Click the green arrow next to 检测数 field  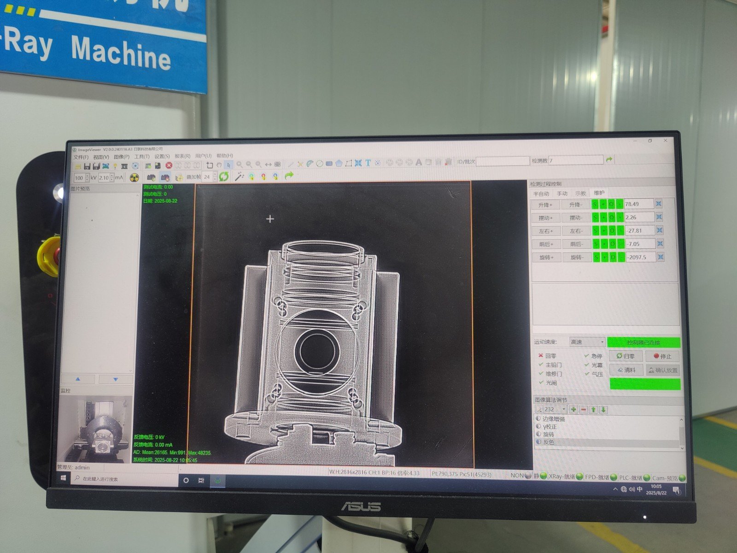(609, 159)
